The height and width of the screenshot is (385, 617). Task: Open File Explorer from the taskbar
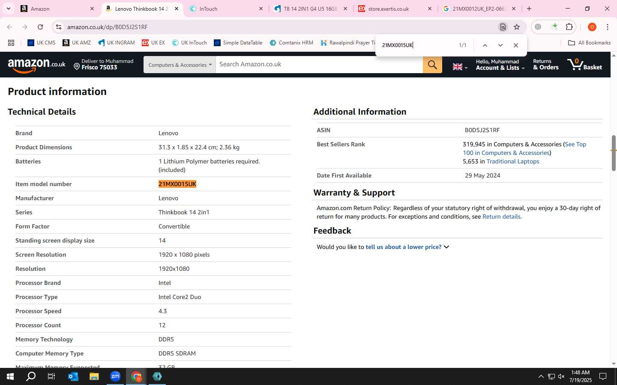click(x=94, y=376)
